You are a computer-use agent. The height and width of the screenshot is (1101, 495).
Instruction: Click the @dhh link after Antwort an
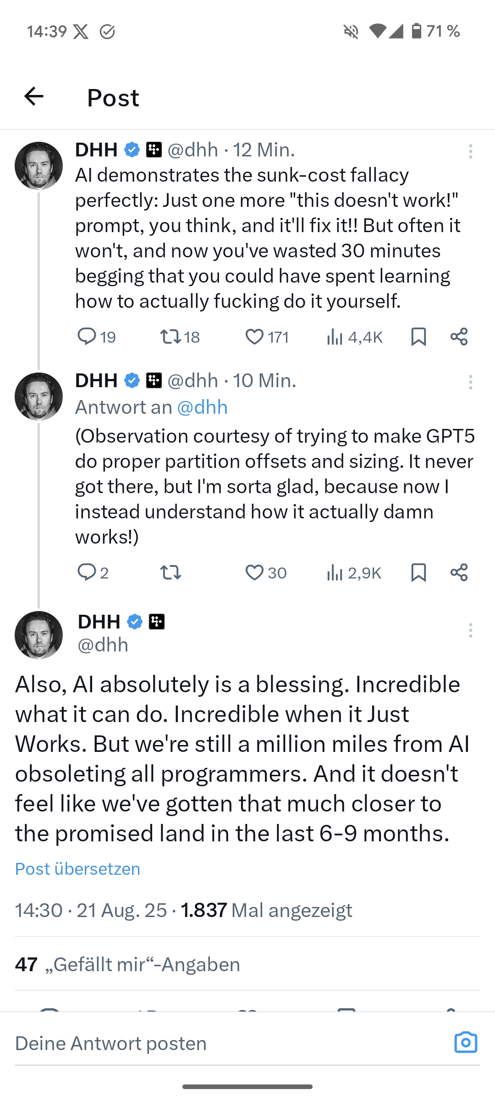point(202,407)
